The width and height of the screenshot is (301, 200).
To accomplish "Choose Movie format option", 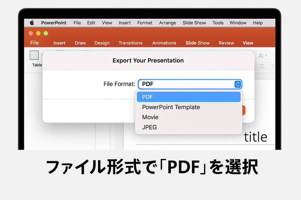I will 189,117.
